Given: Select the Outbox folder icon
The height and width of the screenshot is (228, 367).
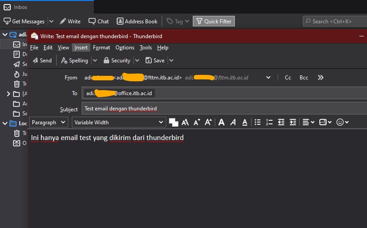Looking at the screenshot, I should (17, 143).
